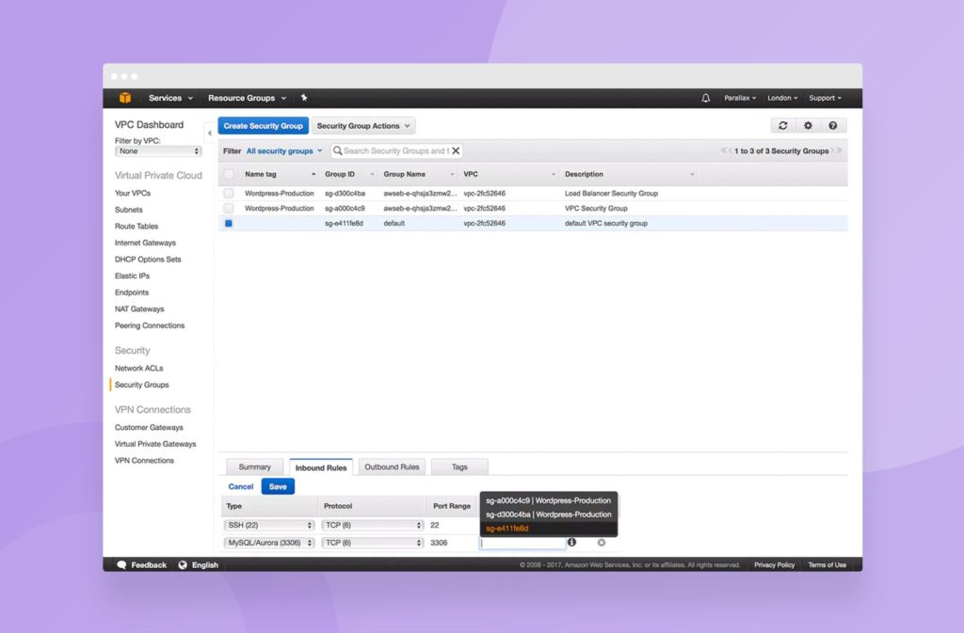Sort by the Name tag column header
The height and width of the screenshot is (633, 964).
pyautogui.click(x=280, y=174)
